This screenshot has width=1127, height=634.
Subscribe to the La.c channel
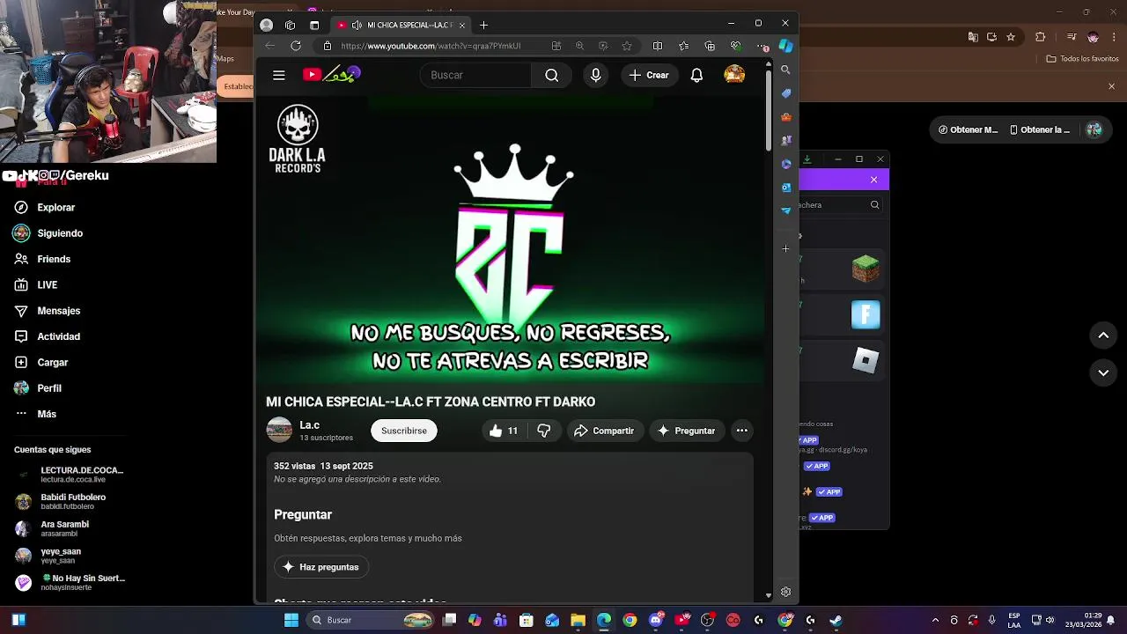click(x=404, y=431)
